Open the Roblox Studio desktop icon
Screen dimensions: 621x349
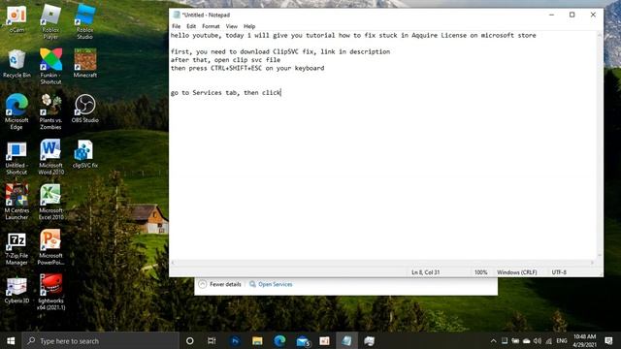coord(84,21)
